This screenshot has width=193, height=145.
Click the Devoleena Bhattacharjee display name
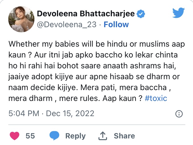click(x=87, y=13)
